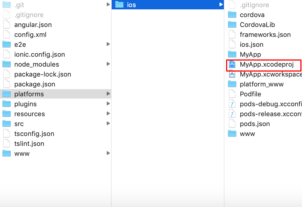
Task: Click the ionic.config.json file icon
Action: pyautogui.click(x=7, y=54)
